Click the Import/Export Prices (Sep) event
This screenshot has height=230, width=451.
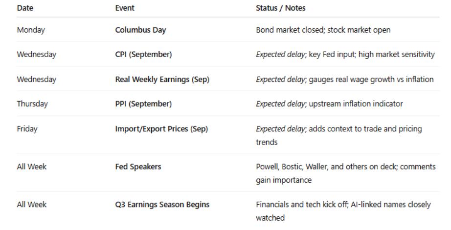[161, 129]
